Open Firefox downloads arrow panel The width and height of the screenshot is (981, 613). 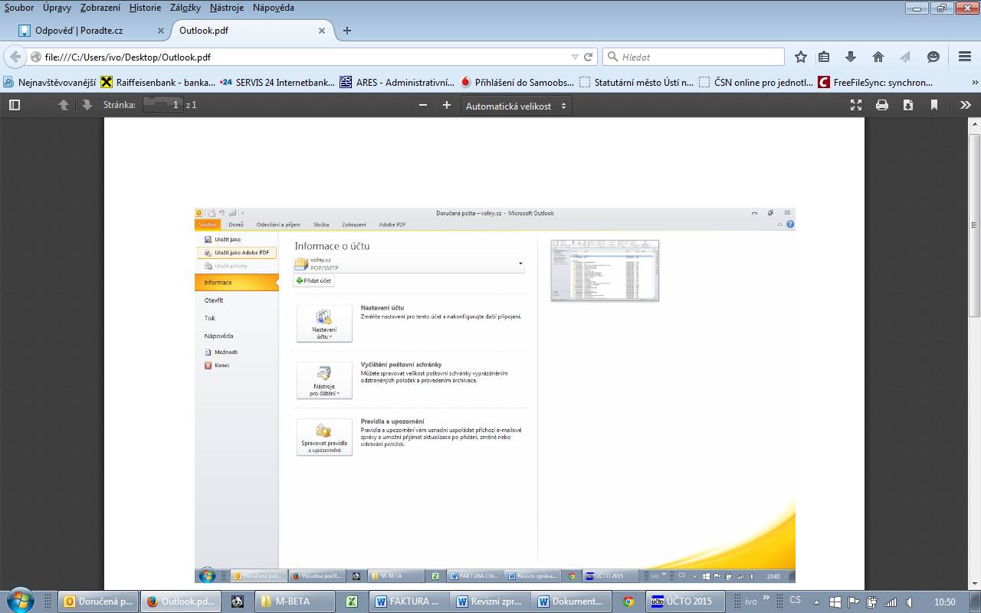pos(851,57)
